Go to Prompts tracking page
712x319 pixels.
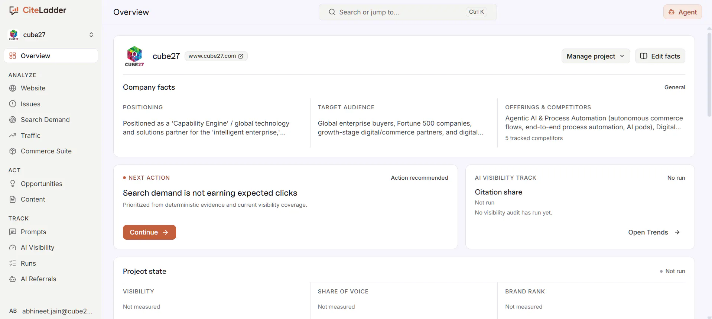tap(51, 232)
